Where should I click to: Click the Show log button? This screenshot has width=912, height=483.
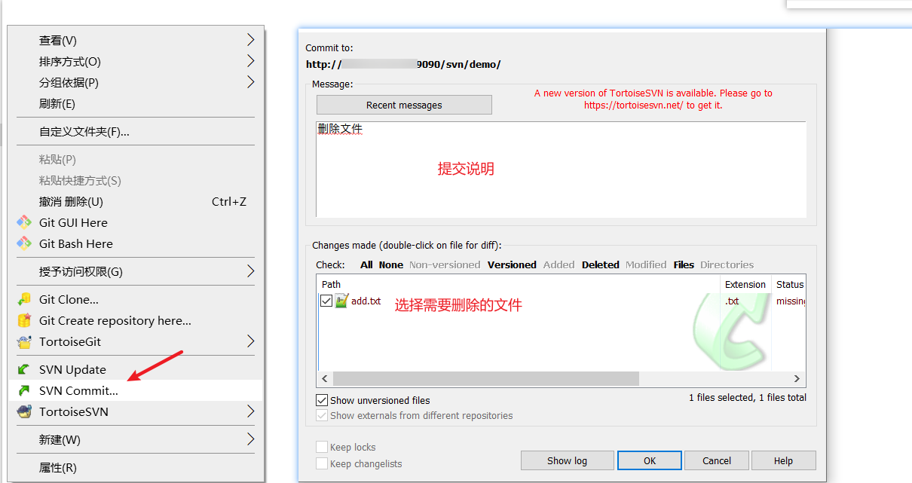click(x=567, y=460)
